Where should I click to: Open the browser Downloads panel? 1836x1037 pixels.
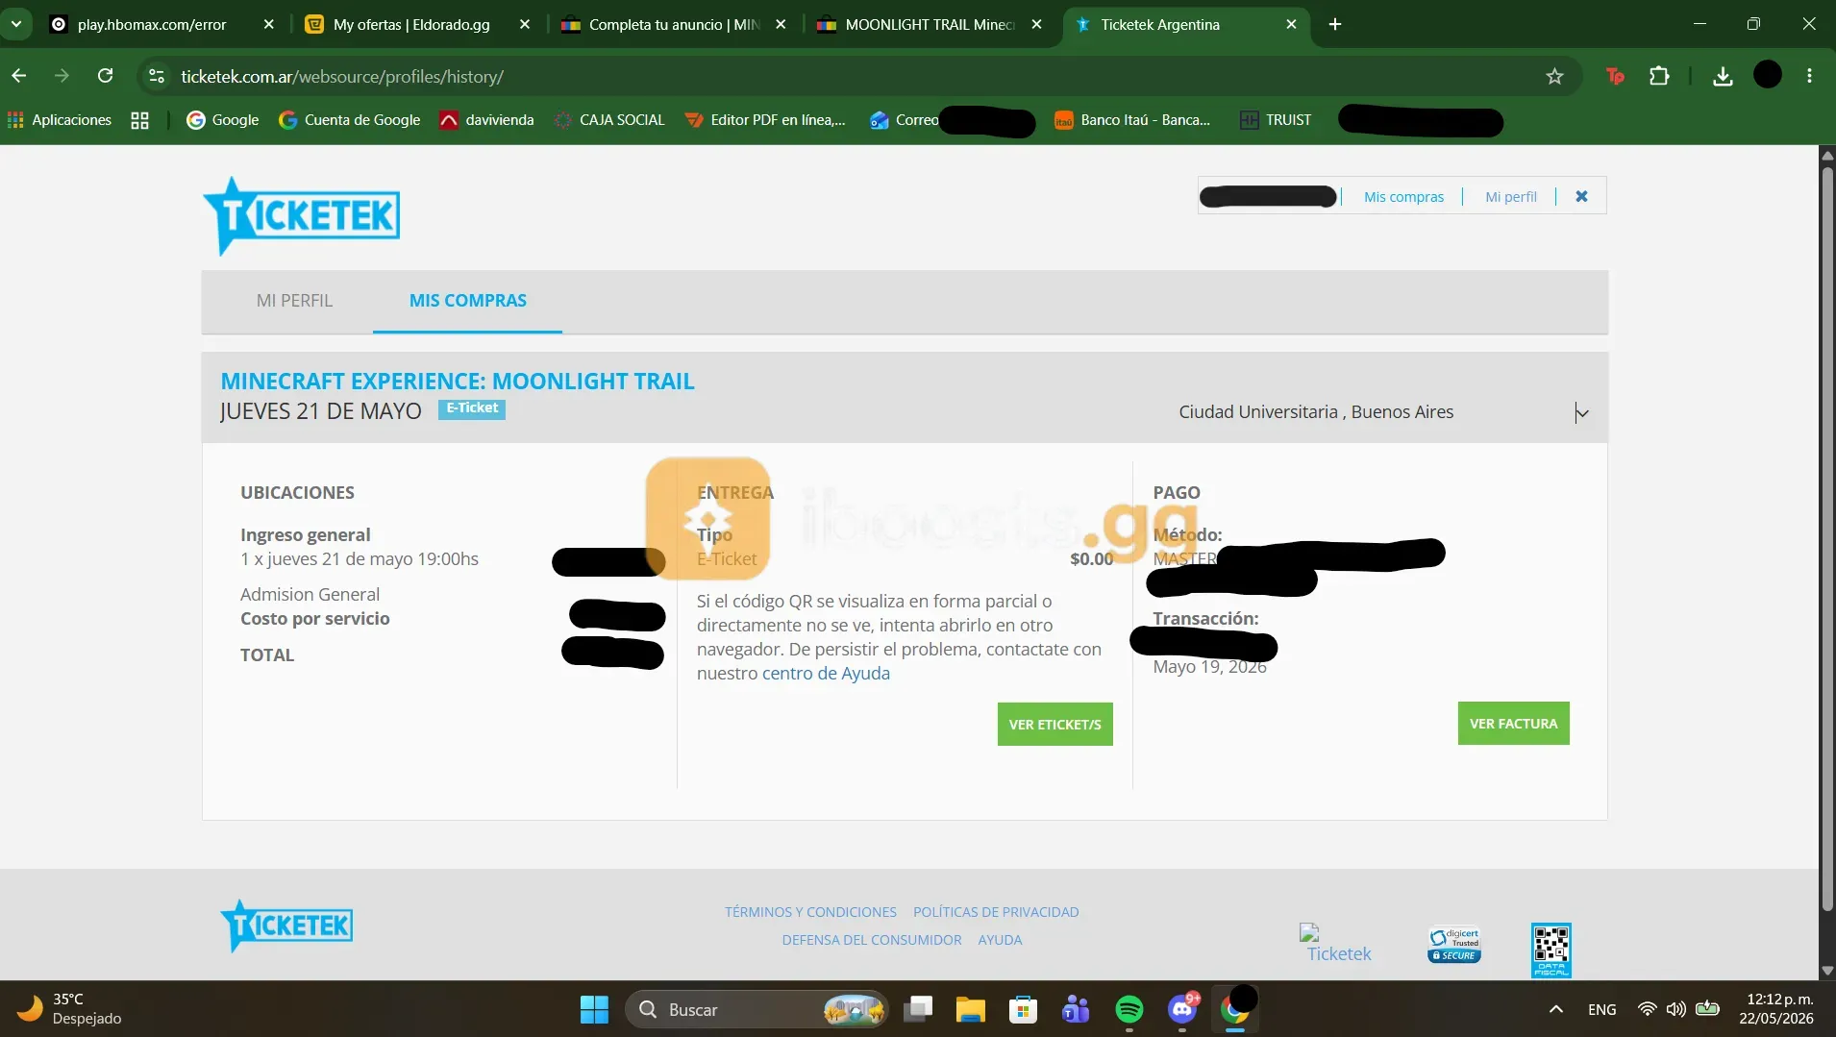(1723, 76)
